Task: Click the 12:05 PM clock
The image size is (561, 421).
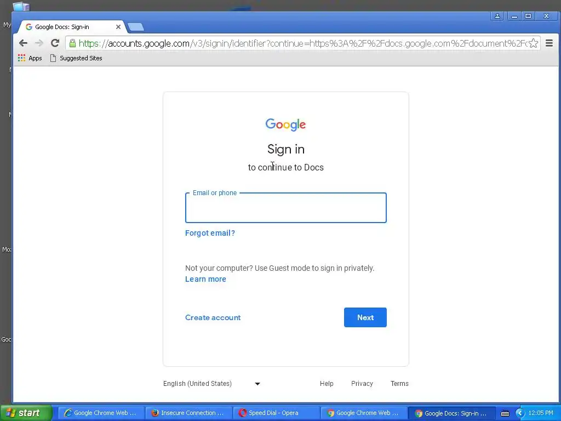Action: (541, 413)
